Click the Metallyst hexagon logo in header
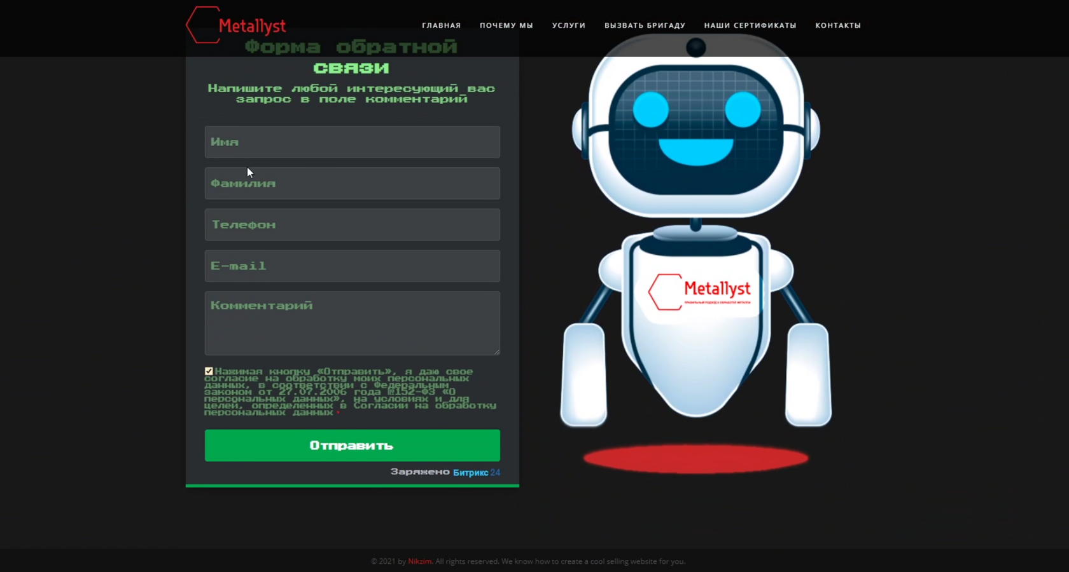The height and width of the screenshot is (572, 1069). click(236, 25)
